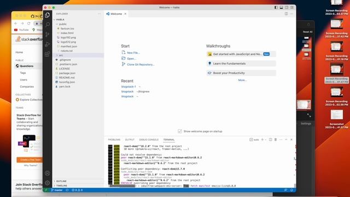The width and height of the screenshot is (350, 197).
Task: Open the new terminal launch profile dropdown
Action: tap(266, 140)
